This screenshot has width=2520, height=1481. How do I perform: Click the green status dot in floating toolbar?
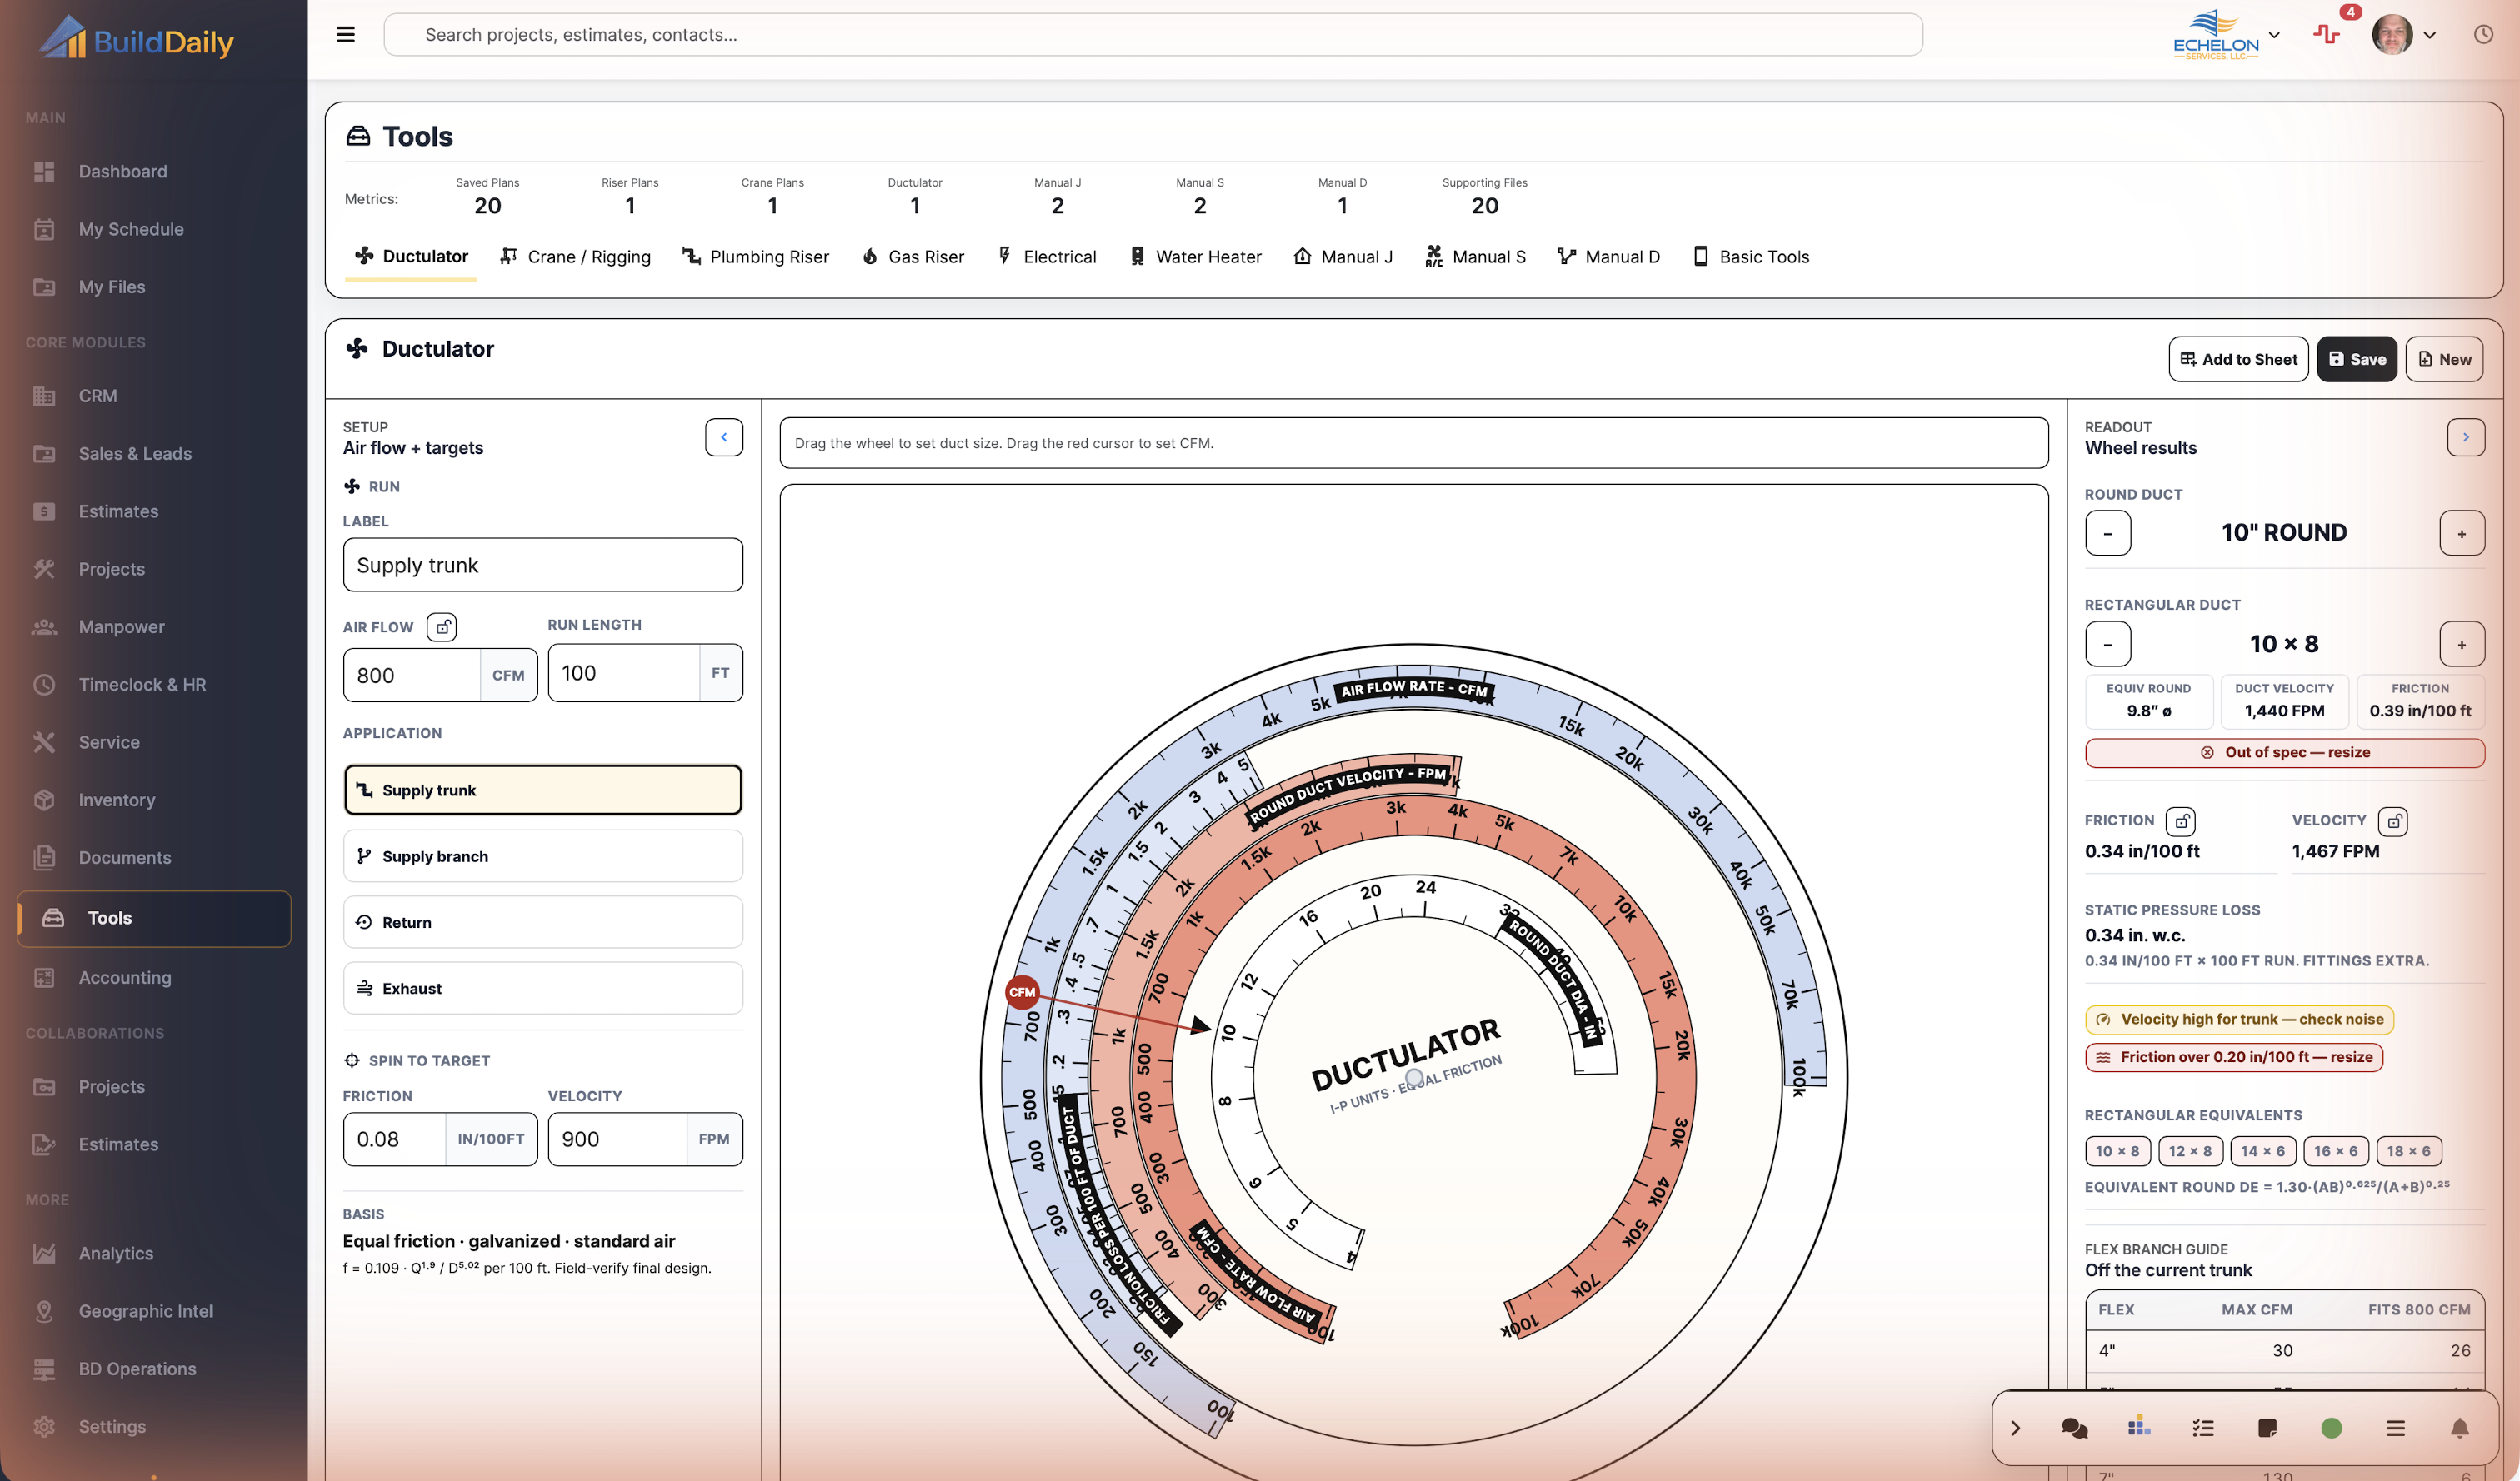click(x=2331, y=1428)
